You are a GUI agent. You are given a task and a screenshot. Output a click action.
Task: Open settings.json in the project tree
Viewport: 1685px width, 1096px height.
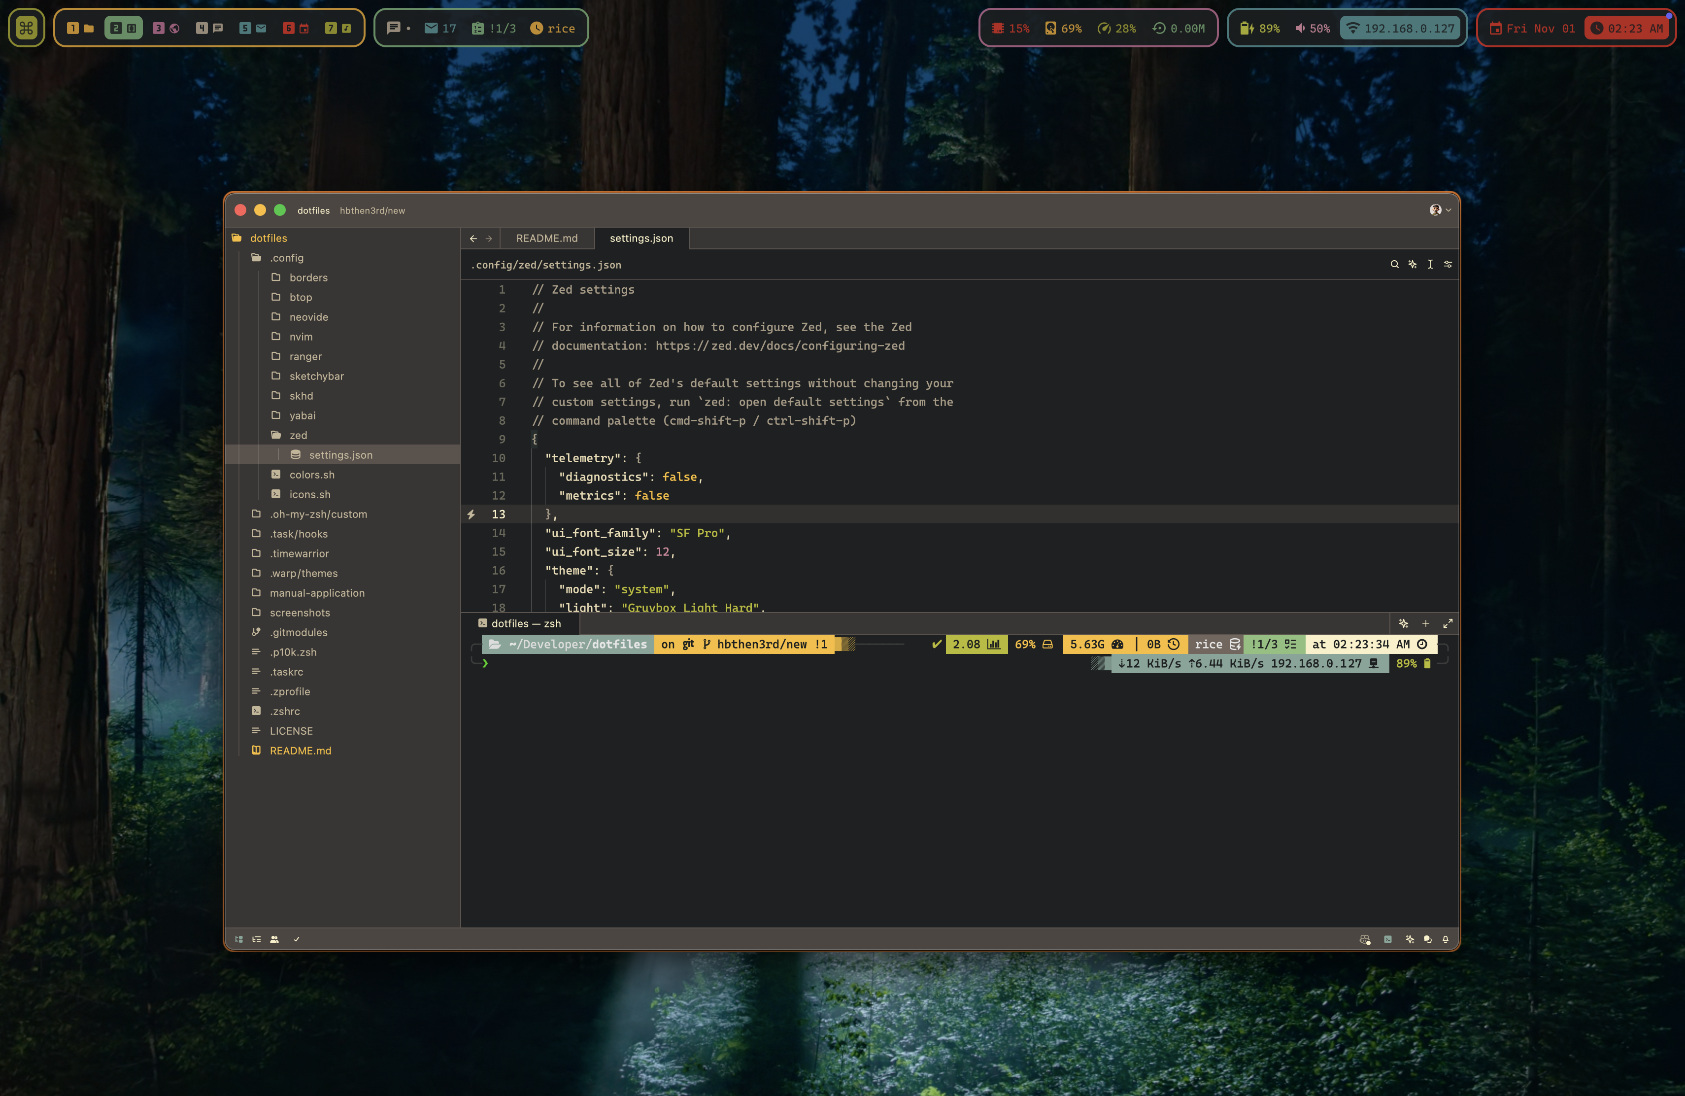[x=342, y=454]
